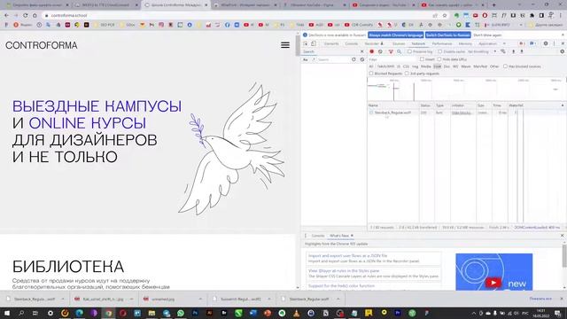
Task: Open DevTools three-dot customize menu
Action: click(554, 43)
